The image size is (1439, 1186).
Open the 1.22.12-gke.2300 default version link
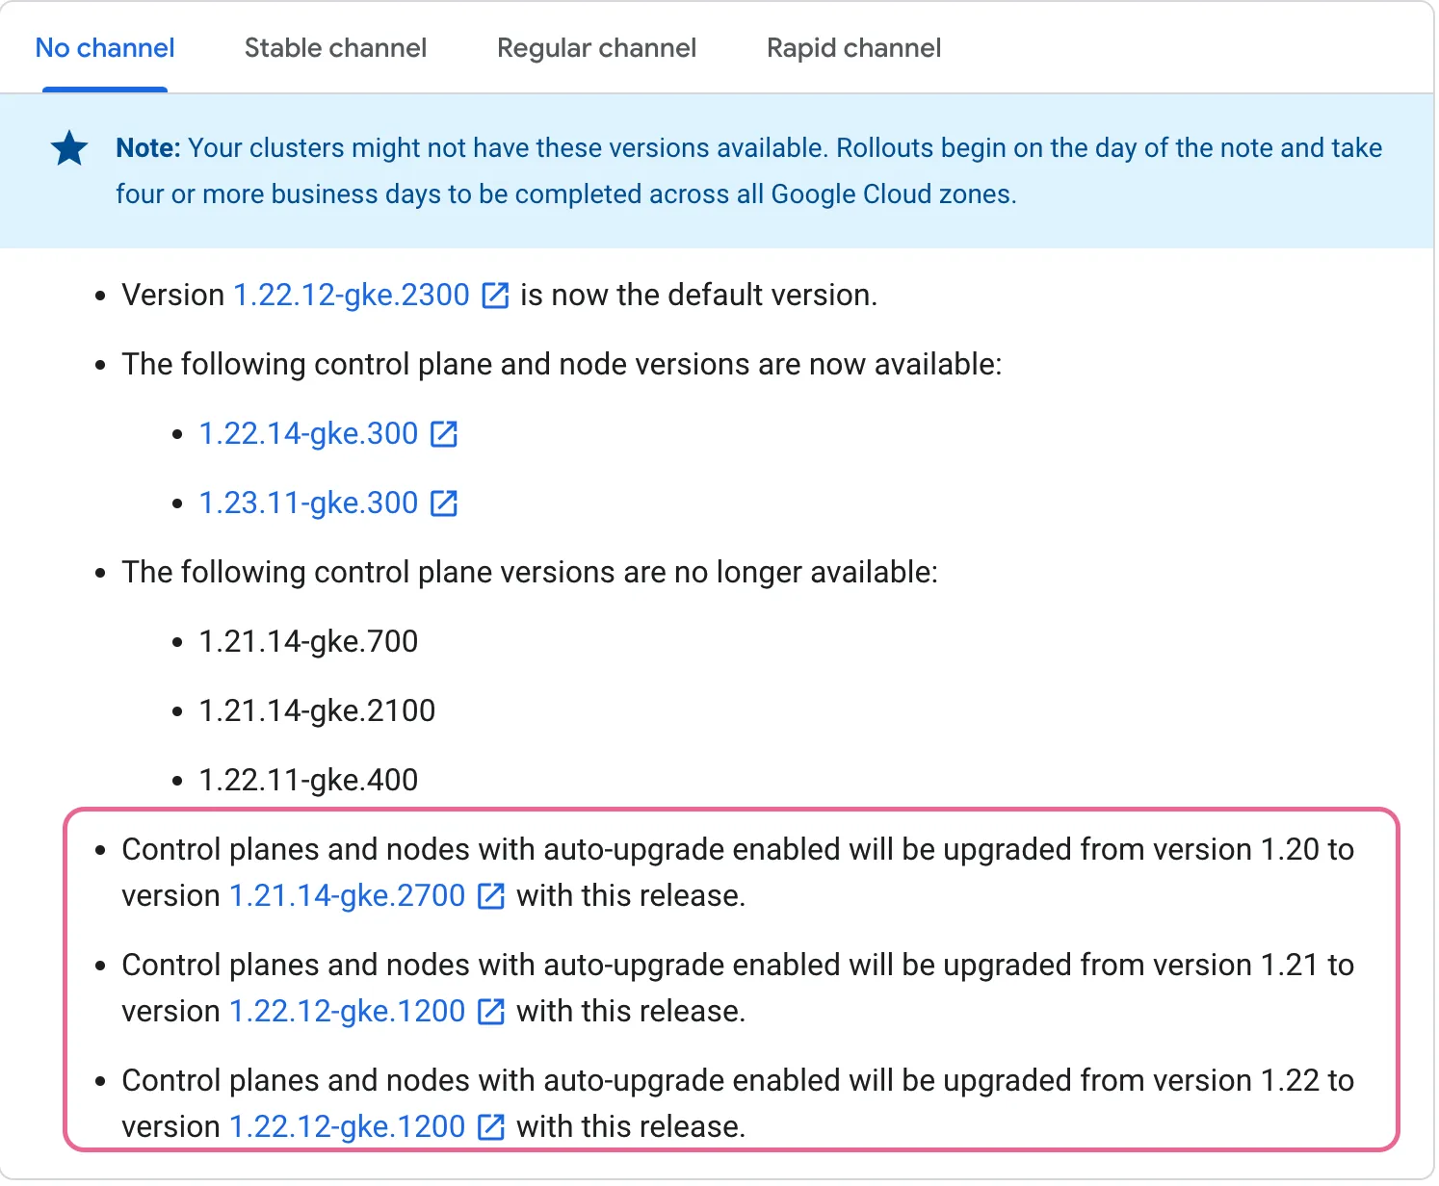click(x=352, y=296)
